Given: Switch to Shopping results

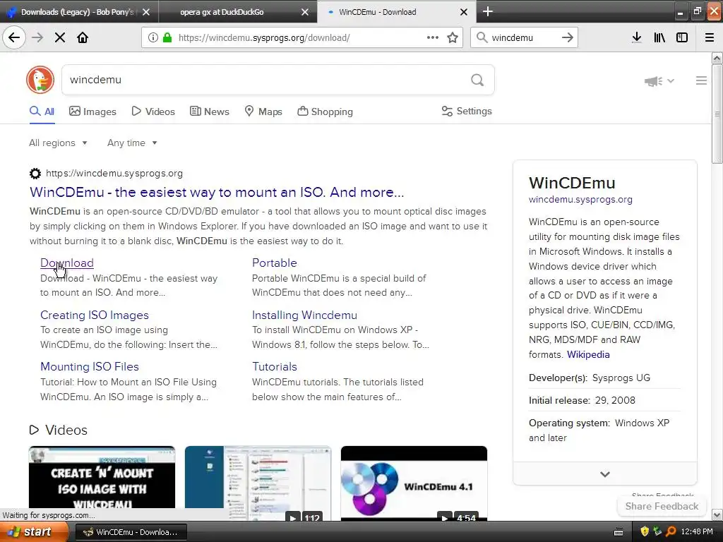Looking at the screenshot, I should click(325, 112).
